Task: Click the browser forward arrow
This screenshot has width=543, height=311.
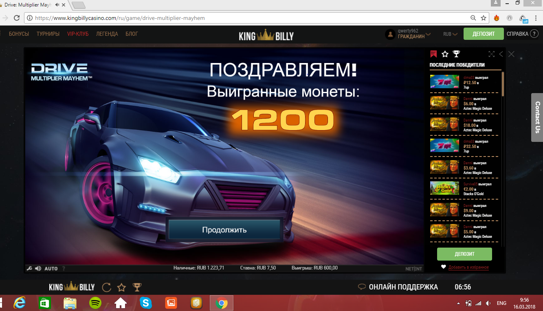Action: coord(5,18)
